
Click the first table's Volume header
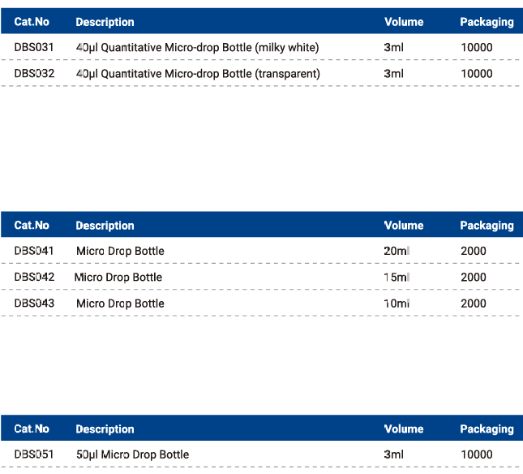[x=404, y=22]
